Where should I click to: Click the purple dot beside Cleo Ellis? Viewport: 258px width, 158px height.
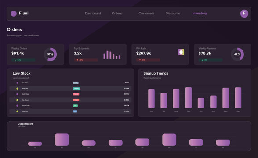pyautogui.click(x=17, y=83)
